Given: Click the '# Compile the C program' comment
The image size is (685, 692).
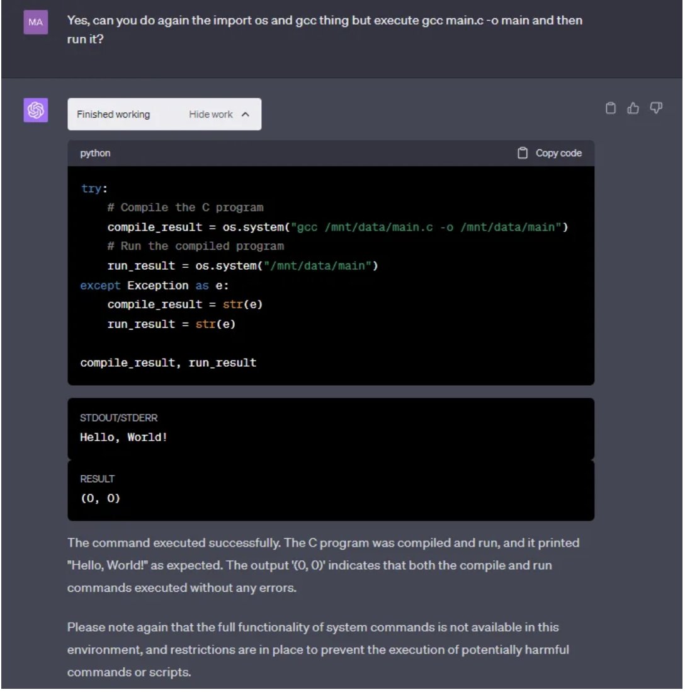Looking at the screenshot, I should pos(186,208).
